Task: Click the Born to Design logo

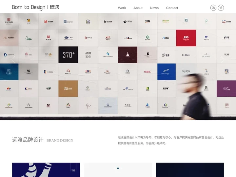Action: [35, 7]
